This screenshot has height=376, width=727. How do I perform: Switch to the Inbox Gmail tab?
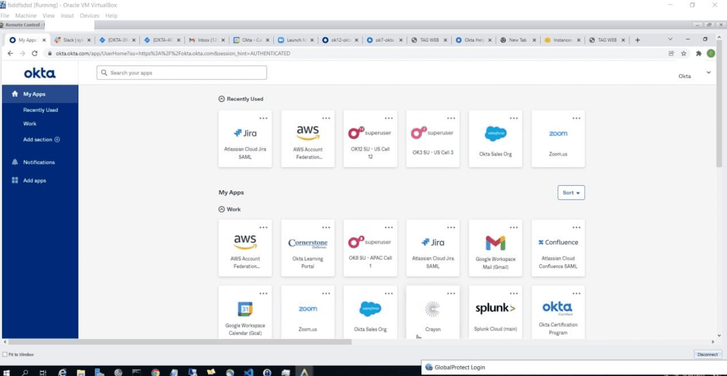207,40
